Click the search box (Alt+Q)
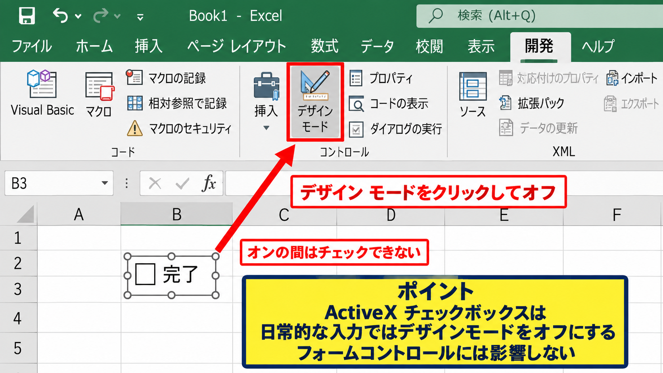 coord(539,16)
